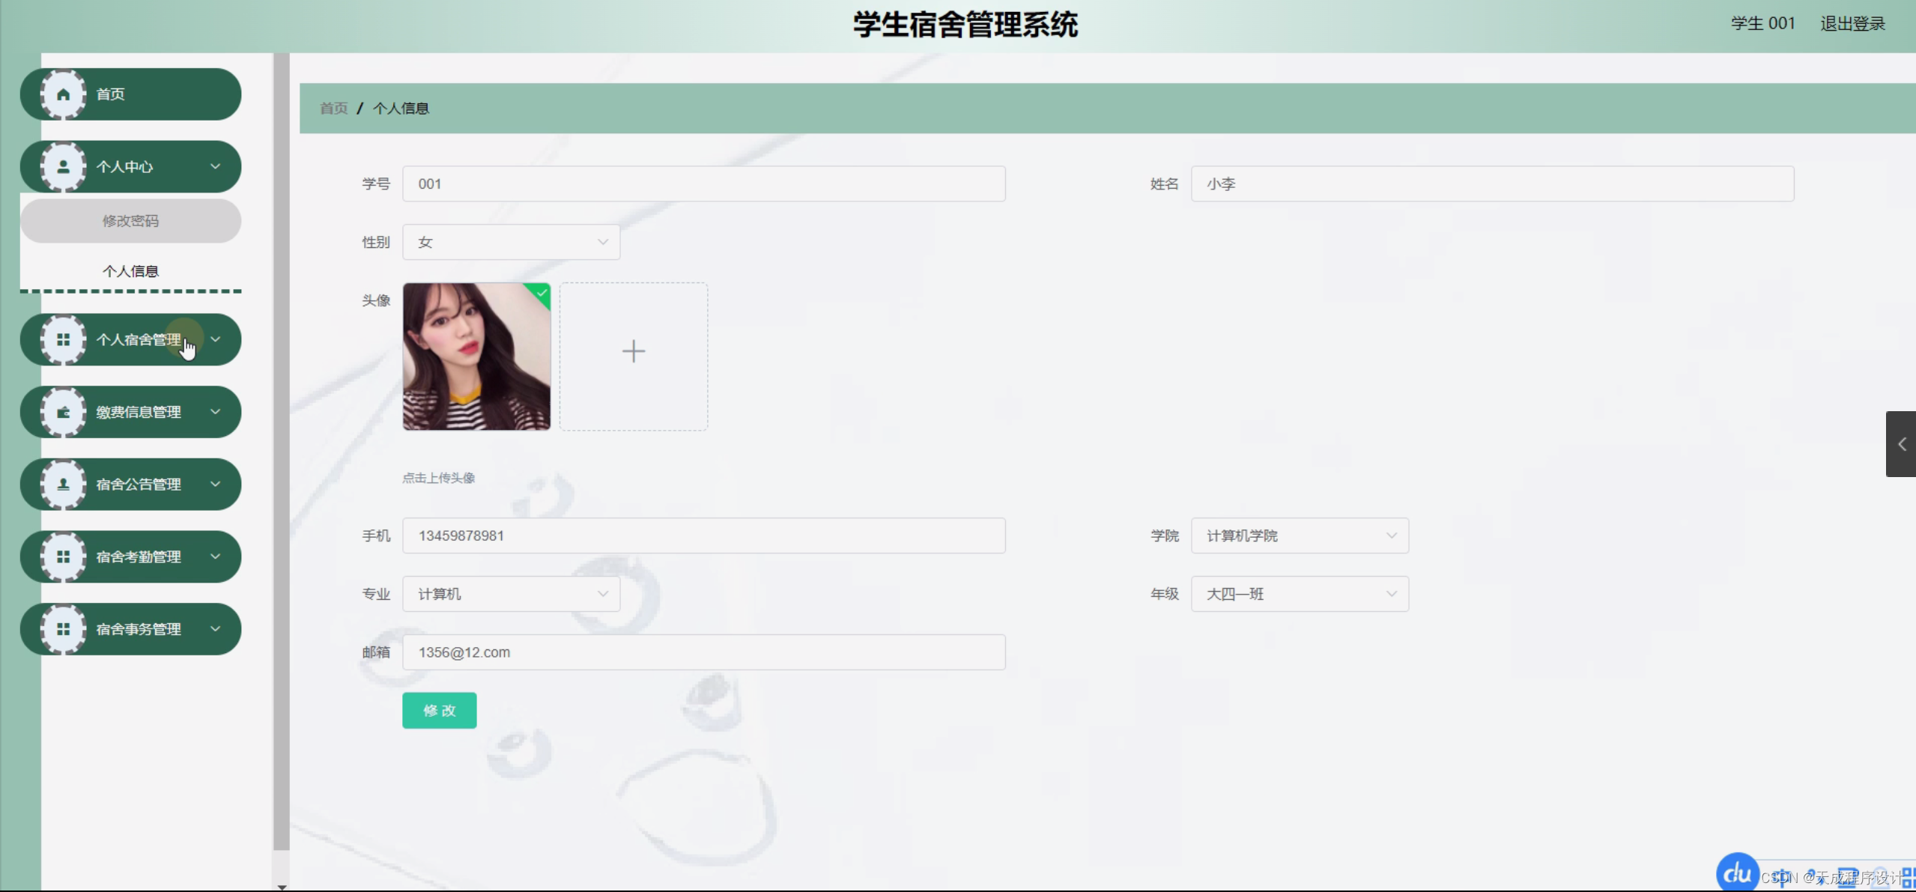The width and height of the screenshot is (1916, 892).
Task: Click the home icon beside 首页
Action: coord(63,94)
